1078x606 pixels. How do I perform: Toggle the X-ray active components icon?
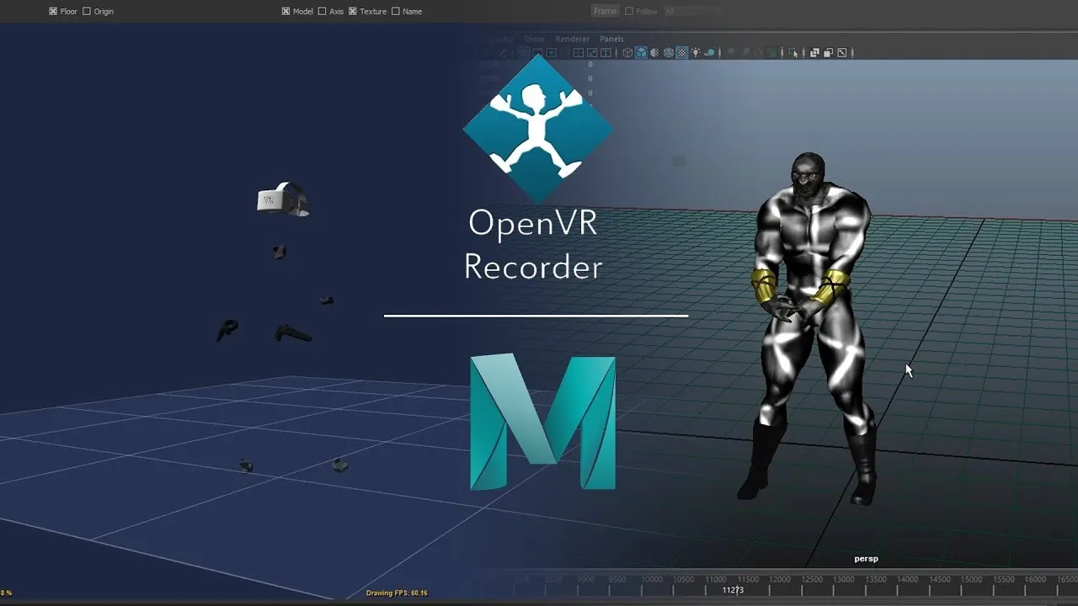click(x=829, y=52)
